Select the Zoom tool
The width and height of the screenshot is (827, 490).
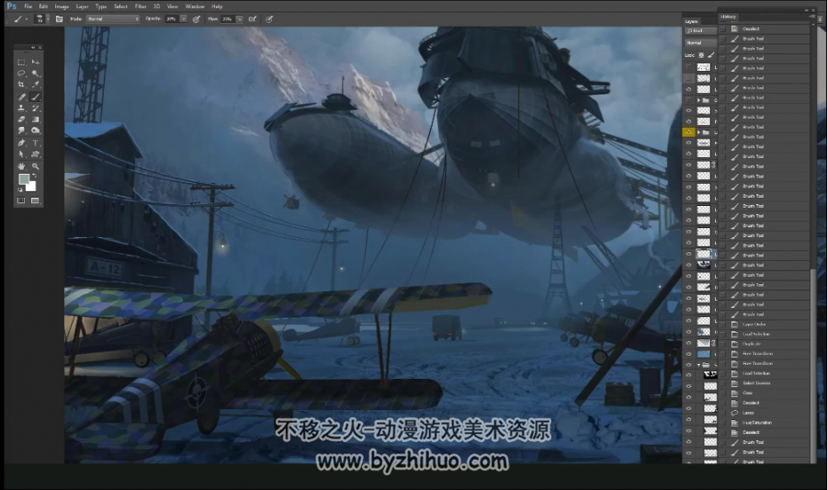point(35,166)
